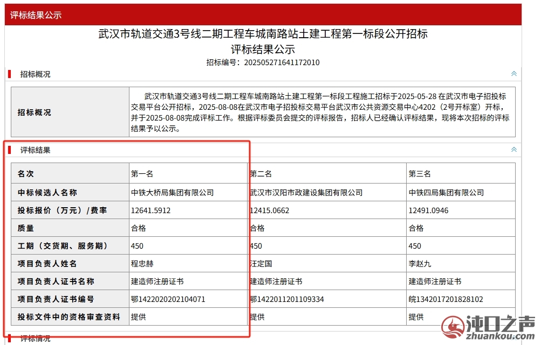Click the 中铁大桥局集团有限公司 candidate name
The height and width of the screenshot is (345, 541).
pyautogui.click(x=172, y=192)
